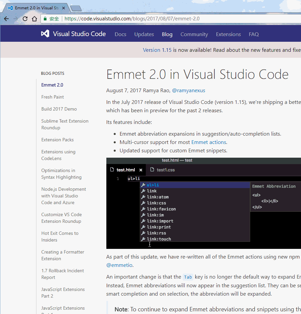Open Hot Exit Comes to Insiders post
This screenshot has width=301, height=314.
60,237
